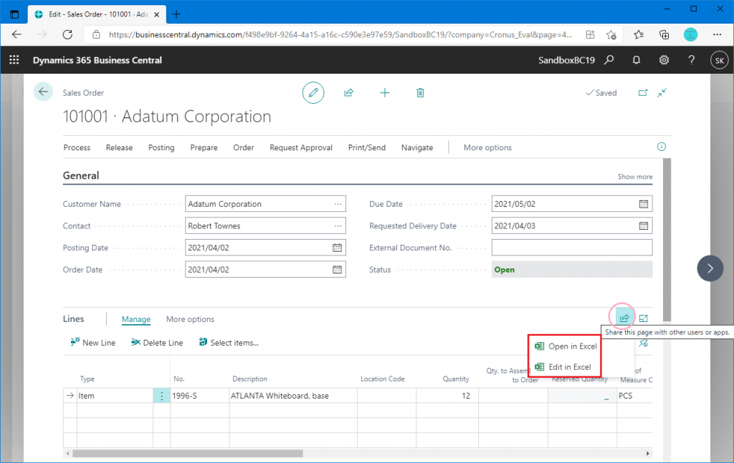Screen dimensions: 734x463
Task: Choose Open in Excel
Action: pos(566,346)
